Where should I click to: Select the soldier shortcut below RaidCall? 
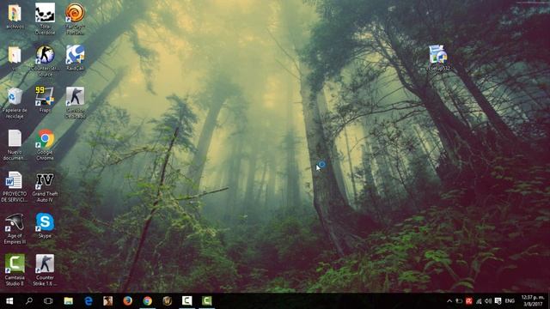click(75, 102)
